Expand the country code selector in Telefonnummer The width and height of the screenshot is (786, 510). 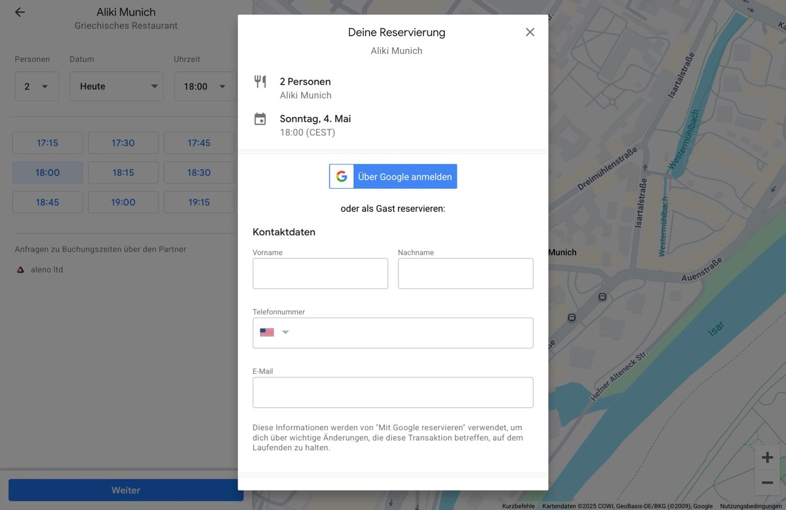(x=285, y=332)
